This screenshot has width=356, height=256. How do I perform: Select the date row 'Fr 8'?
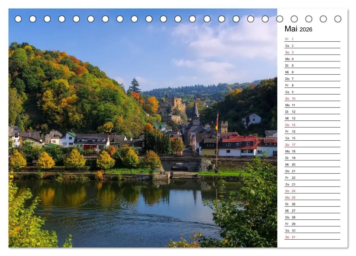coord(312,85)
